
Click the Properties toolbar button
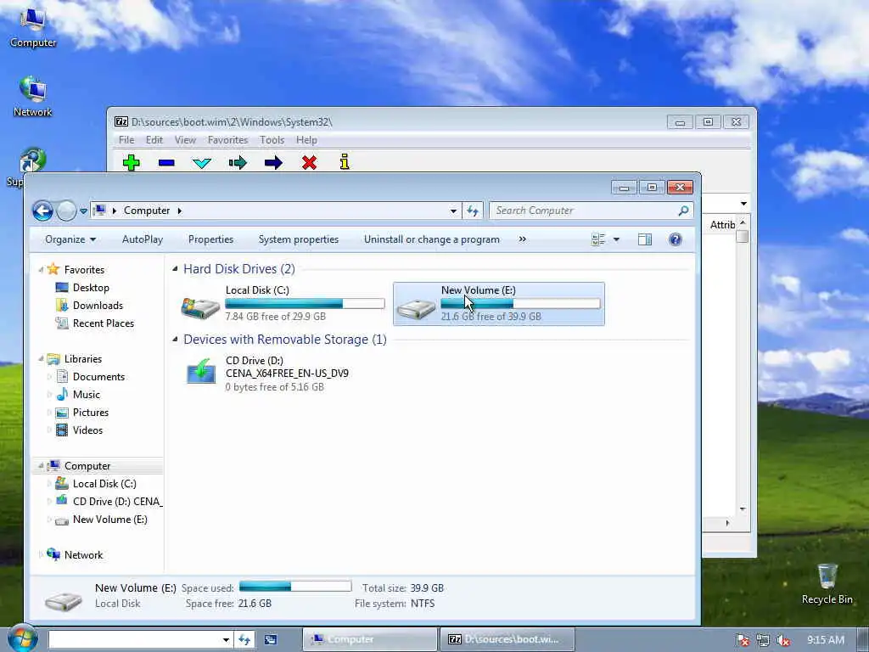point(210,239)
